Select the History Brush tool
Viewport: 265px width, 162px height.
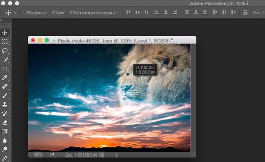coord(5,113)
